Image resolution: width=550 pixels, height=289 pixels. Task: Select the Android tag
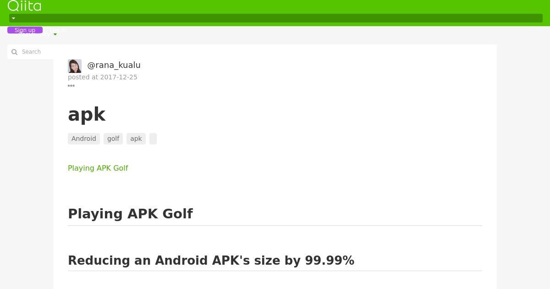(x=84, y=139)
